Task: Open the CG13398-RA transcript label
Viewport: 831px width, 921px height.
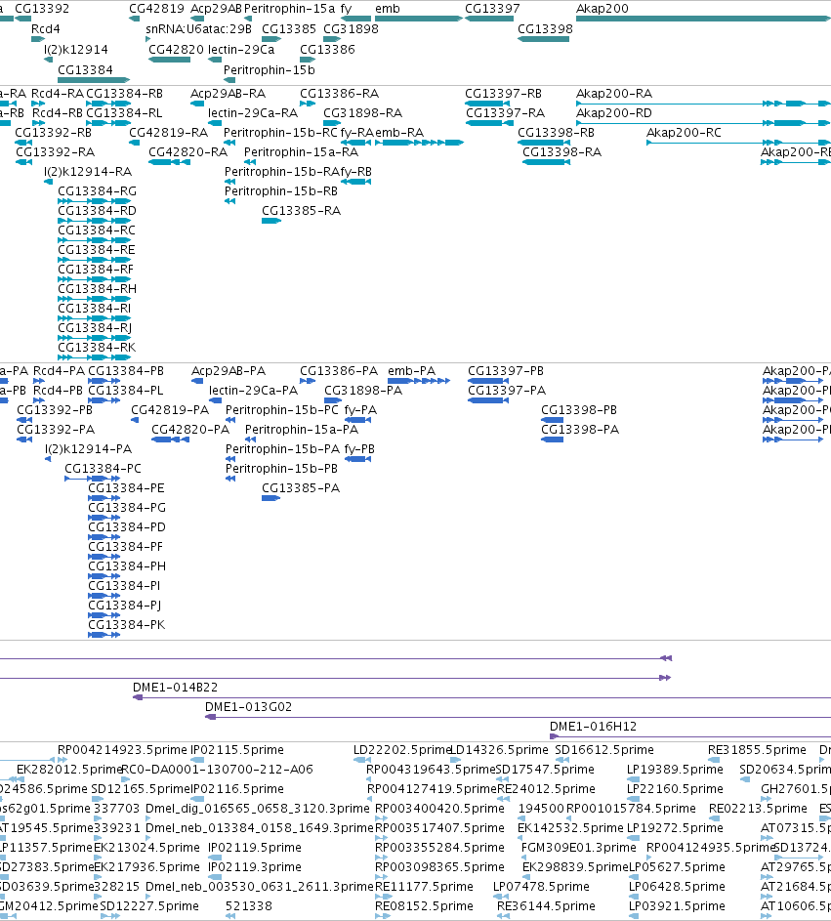Action: [561, 152]
